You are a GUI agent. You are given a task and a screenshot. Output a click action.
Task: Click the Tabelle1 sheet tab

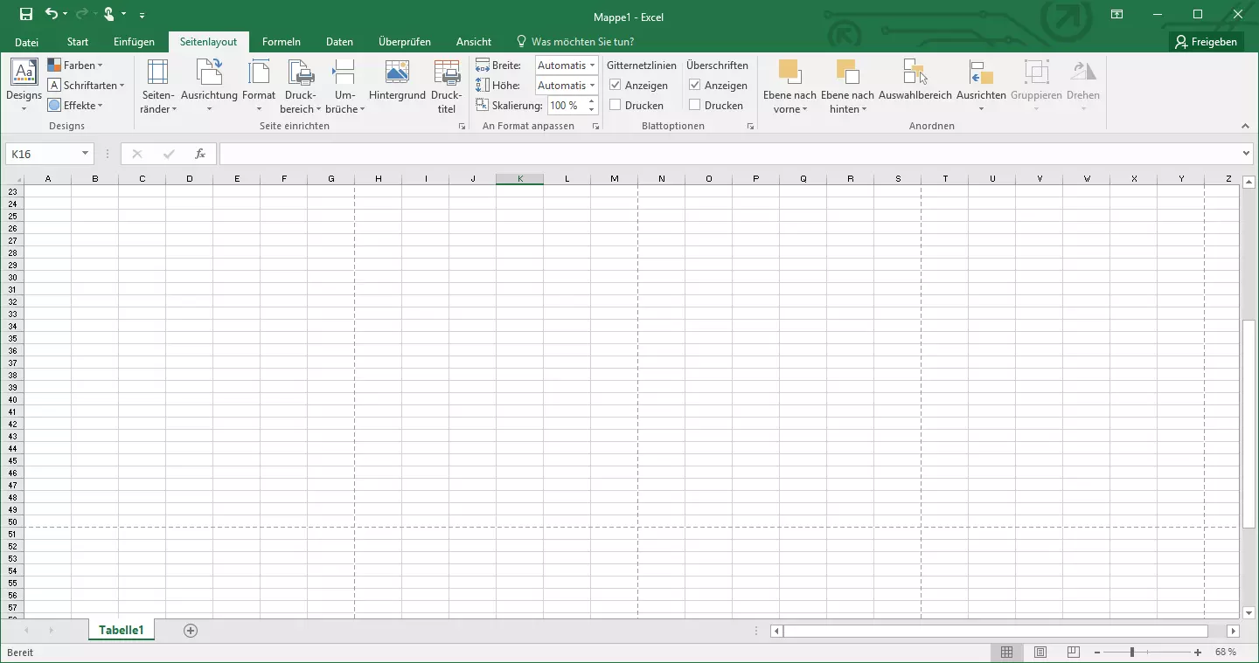(122, 630)
